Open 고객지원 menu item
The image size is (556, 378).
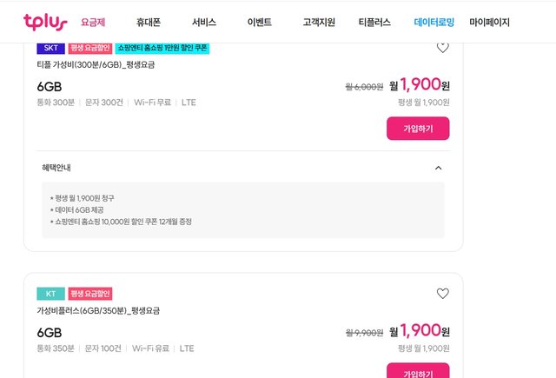319,23
